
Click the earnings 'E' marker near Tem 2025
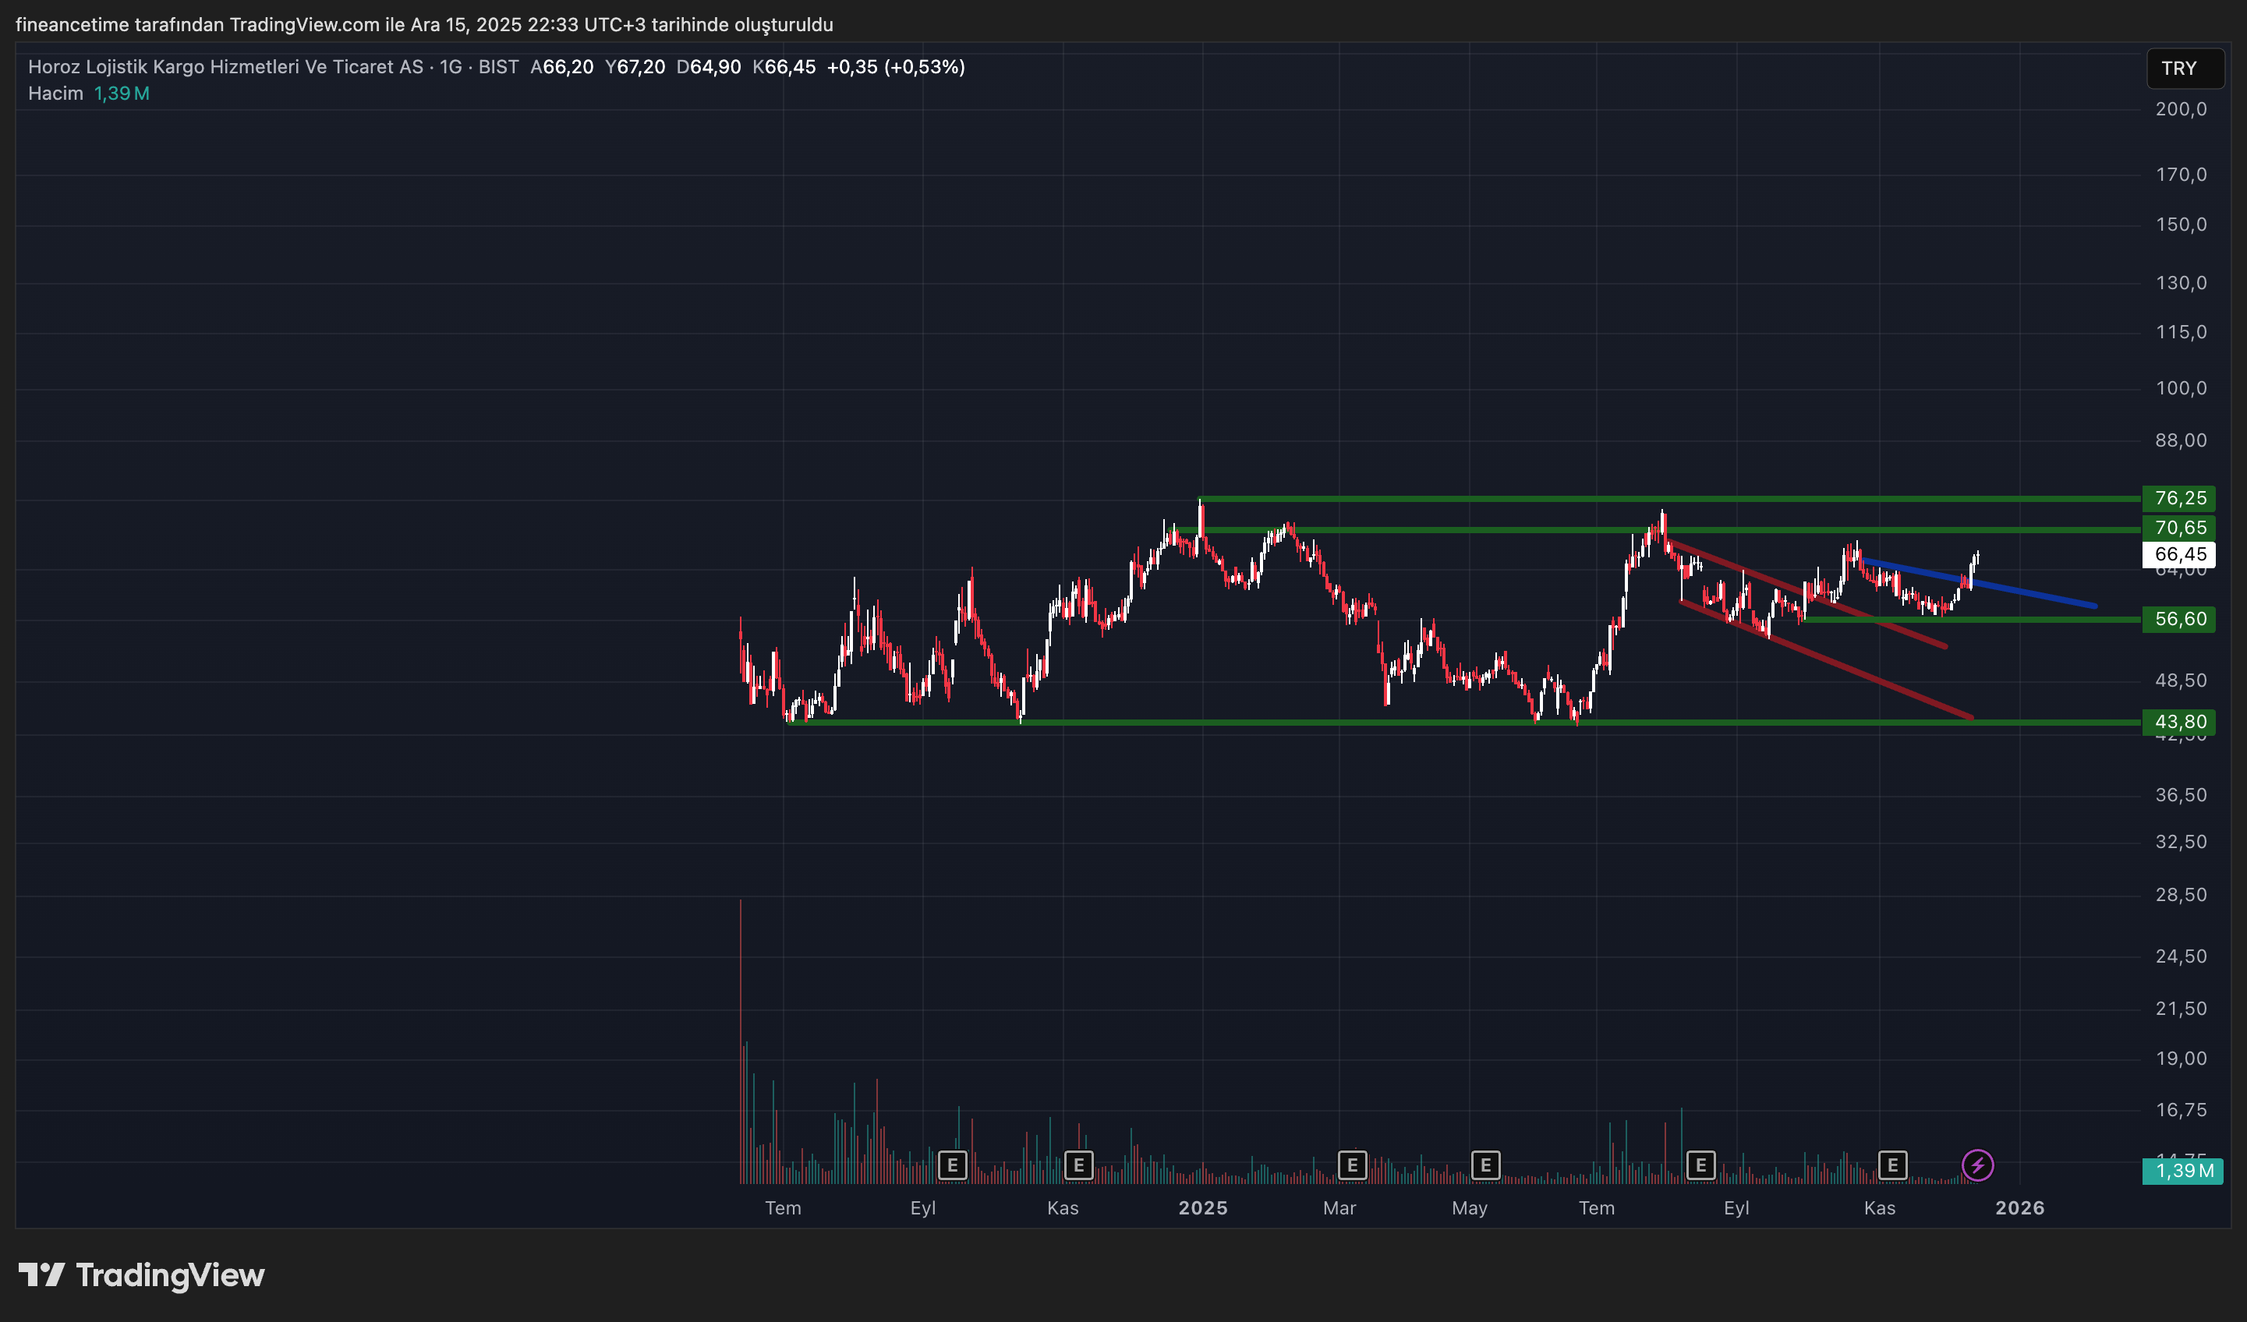tap(1700, 1165)
